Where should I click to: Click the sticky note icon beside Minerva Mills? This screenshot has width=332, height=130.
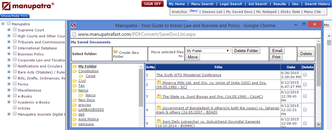[x=159, y=82]
